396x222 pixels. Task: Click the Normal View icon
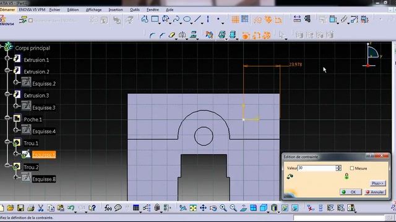click(x=243, y=208)
